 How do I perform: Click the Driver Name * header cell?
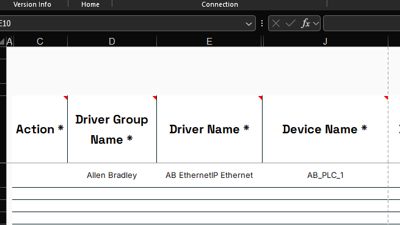209,129
